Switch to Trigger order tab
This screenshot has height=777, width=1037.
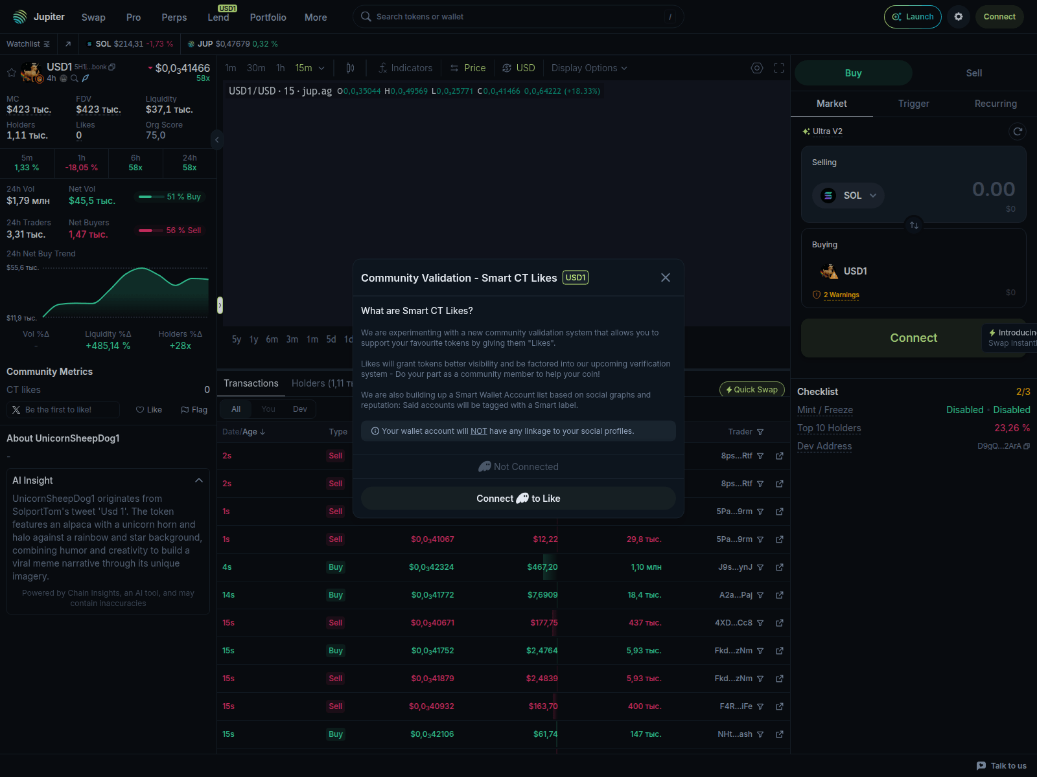(x=913, y=104)
